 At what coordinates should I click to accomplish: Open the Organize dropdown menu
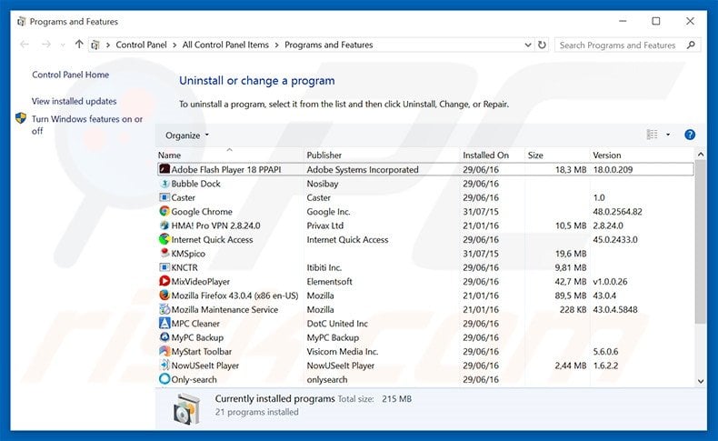point(187,135)
